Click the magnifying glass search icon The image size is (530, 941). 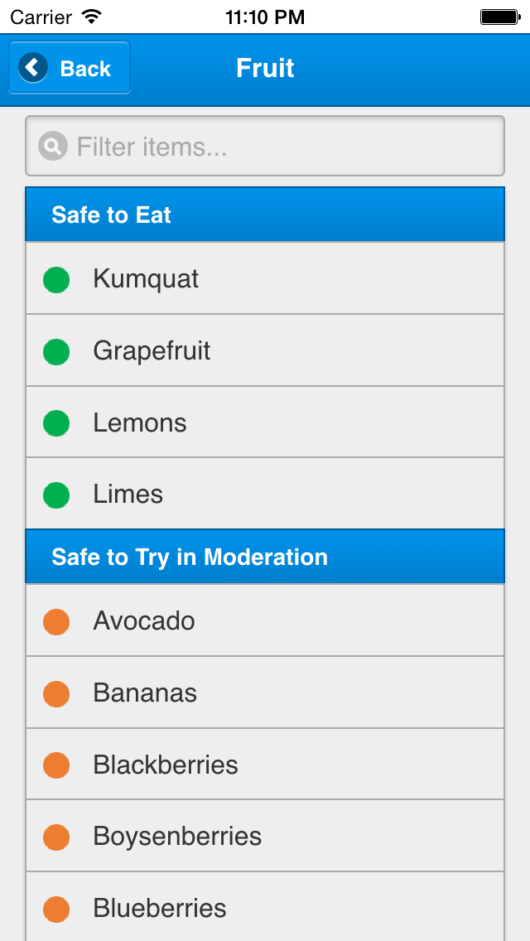tap(51, 146)
